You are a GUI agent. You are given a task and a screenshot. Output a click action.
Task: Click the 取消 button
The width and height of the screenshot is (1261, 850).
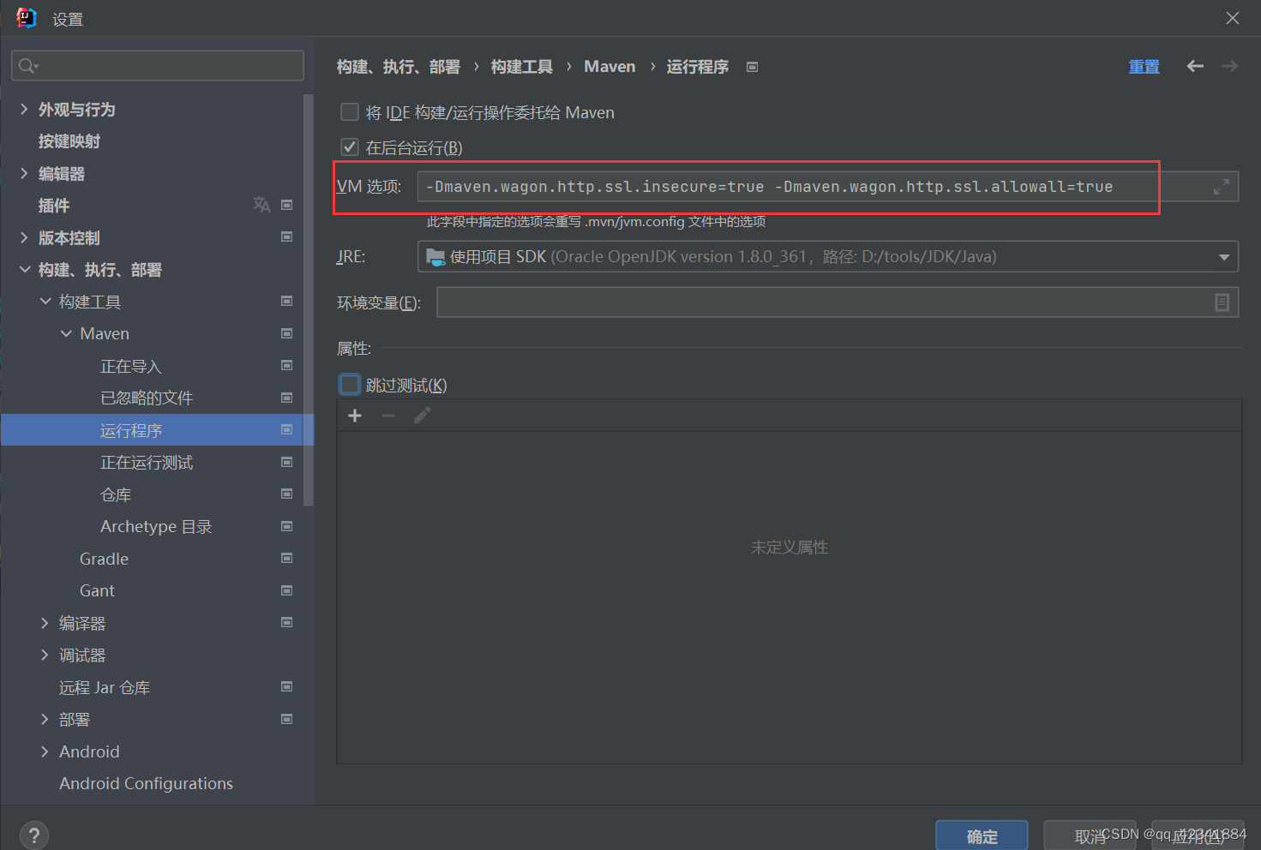pos(1090,836)
